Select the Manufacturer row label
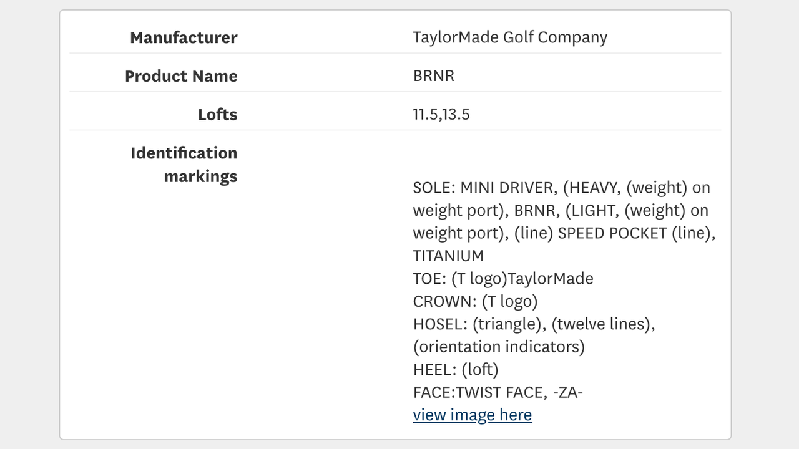Screen dimensions: 799x449 (x=183, y=37)
